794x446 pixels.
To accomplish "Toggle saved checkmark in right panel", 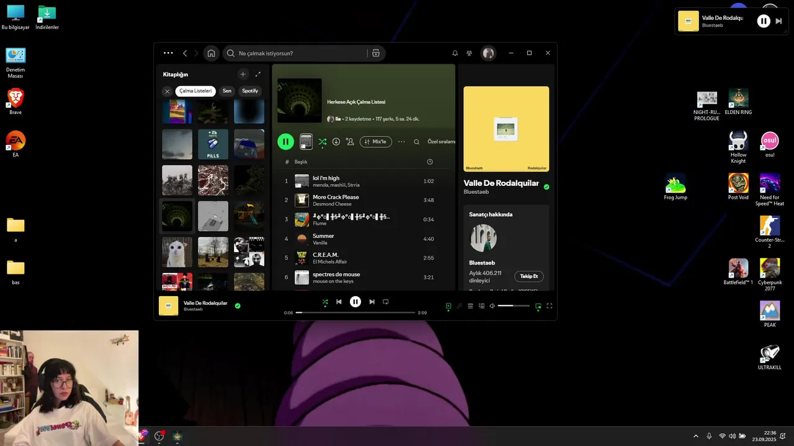I will click(x=546, y=186).
